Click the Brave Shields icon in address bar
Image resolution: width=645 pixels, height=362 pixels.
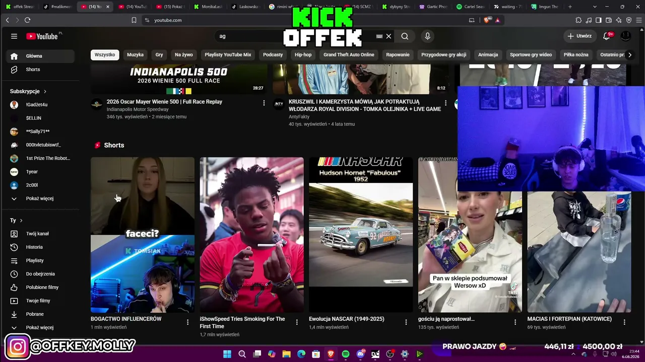[x=486, y=20]
